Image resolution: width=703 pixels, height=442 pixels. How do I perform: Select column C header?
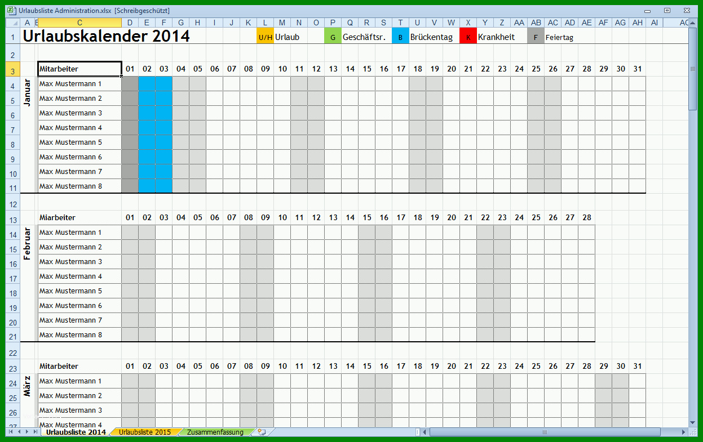pos(79,23)
